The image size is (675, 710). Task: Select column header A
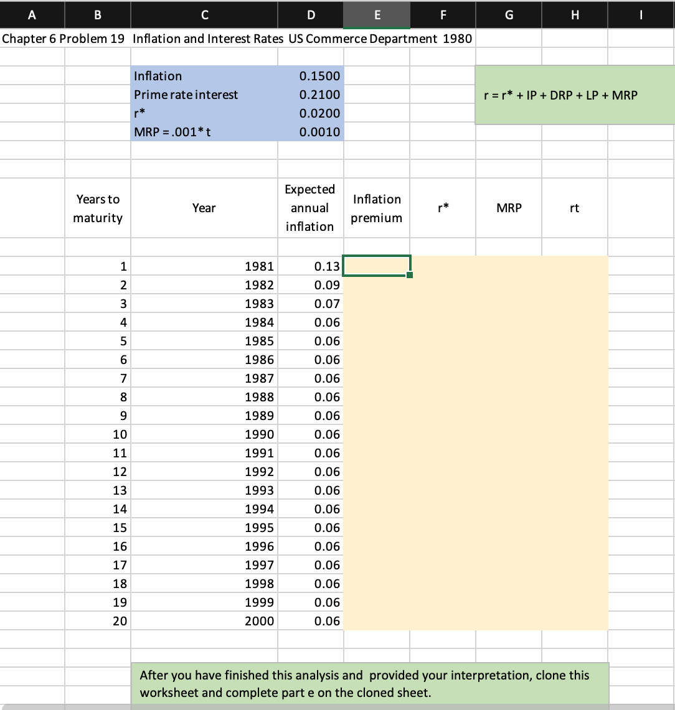[32, 14]
